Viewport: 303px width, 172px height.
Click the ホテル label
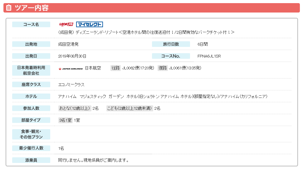[x=31, y=96]
